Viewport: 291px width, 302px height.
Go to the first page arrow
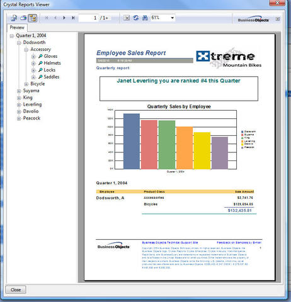click(47, 18)
